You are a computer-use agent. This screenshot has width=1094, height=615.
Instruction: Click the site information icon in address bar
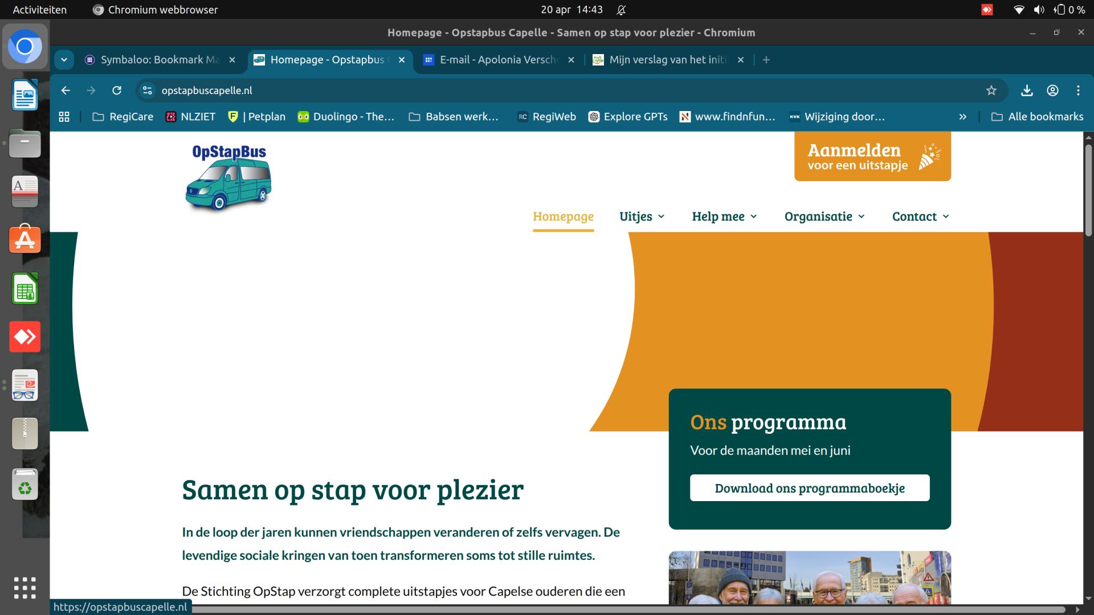(148, 90)
